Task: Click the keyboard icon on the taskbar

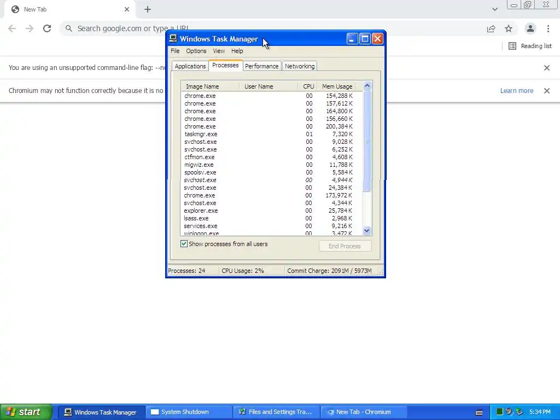Action: pyautogui.click(x=479, y=412)
